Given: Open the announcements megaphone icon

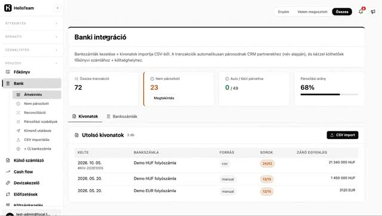Looking at the screenshot, I should pyautogui.click(x=373, y=11).
